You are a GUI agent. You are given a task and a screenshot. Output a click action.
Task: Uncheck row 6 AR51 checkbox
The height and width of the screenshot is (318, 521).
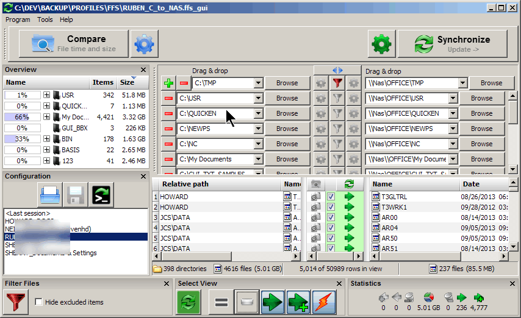point(331,248)
